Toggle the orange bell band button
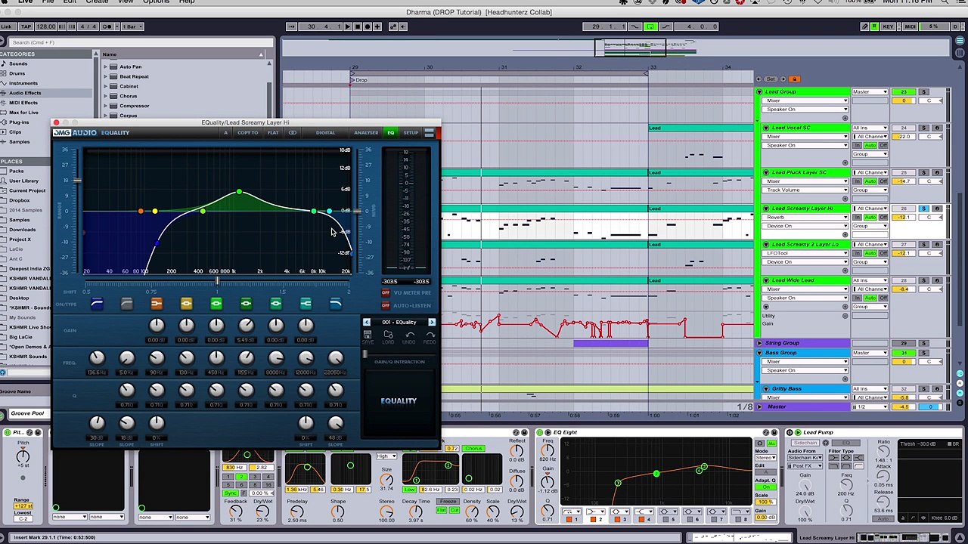Image resolution: width=968 pixels, height=544 pixels. 157,304
